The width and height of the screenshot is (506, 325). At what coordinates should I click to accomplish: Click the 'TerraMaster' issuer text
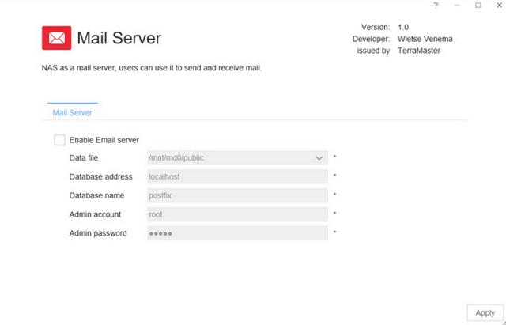click(x=419, y=51)
